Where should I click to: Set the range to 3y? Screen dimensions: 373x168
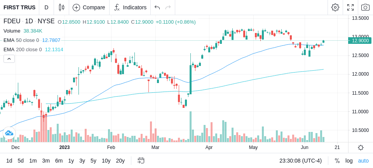tap(82, 161)
